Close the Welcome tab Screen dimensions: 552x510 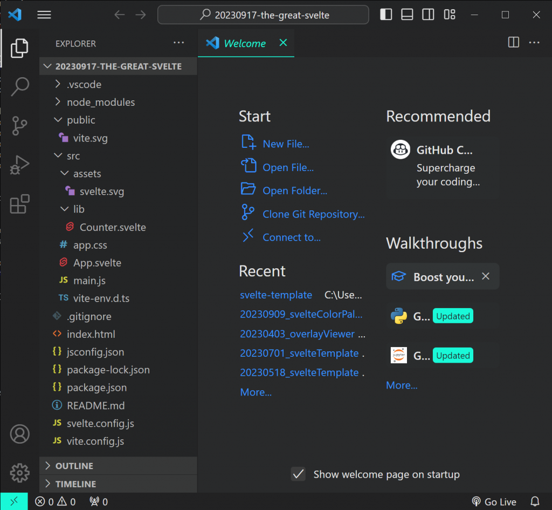tap(283, 43)
